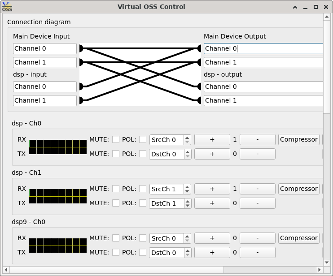Click the horizontal scrollbar thumb
The height and width of the screenshot is (276, 333).
pos(117,270)
